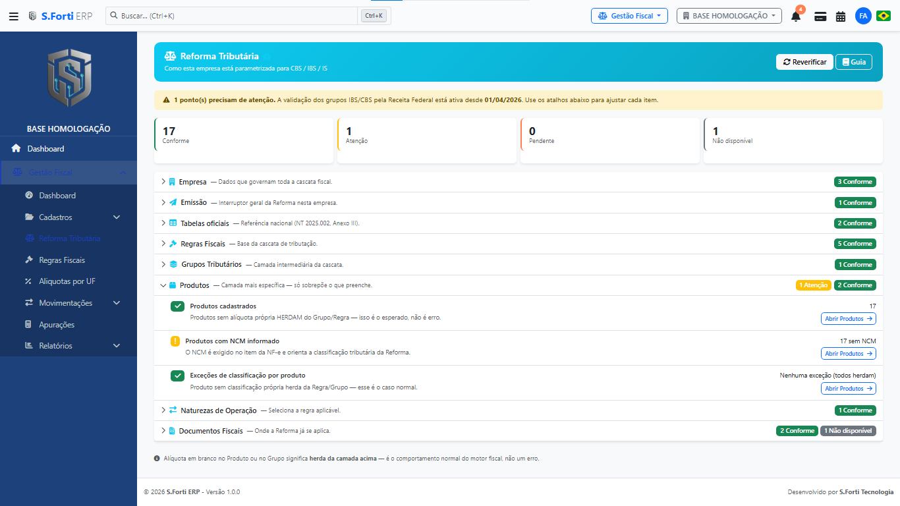
Task: Open Dashboard in the sidebar top
Action: point(69,149)
